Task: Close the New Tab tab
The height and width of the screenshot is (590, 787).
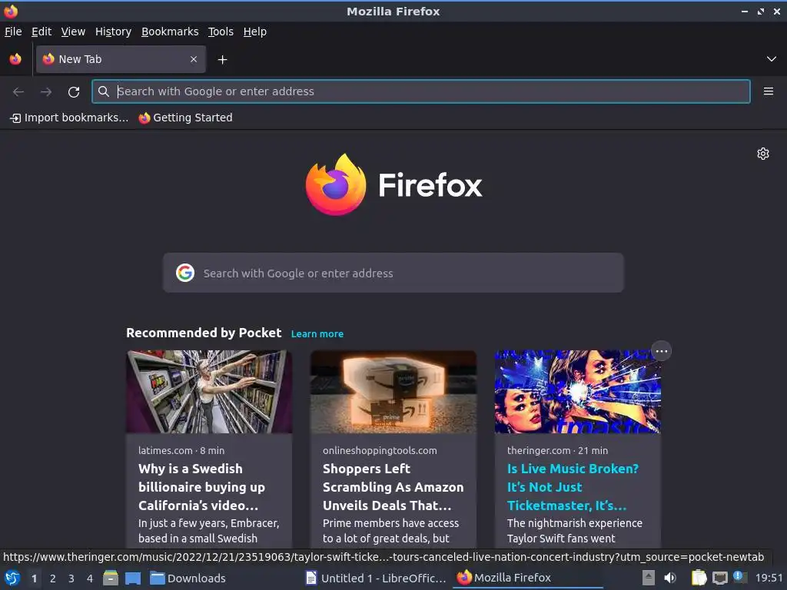Action: click(194, 59)
